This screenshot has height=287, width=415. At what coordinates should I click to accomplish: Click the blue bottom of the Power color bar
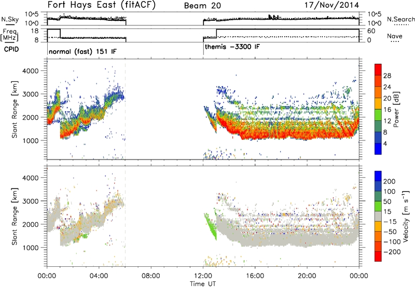pos(378,149)
